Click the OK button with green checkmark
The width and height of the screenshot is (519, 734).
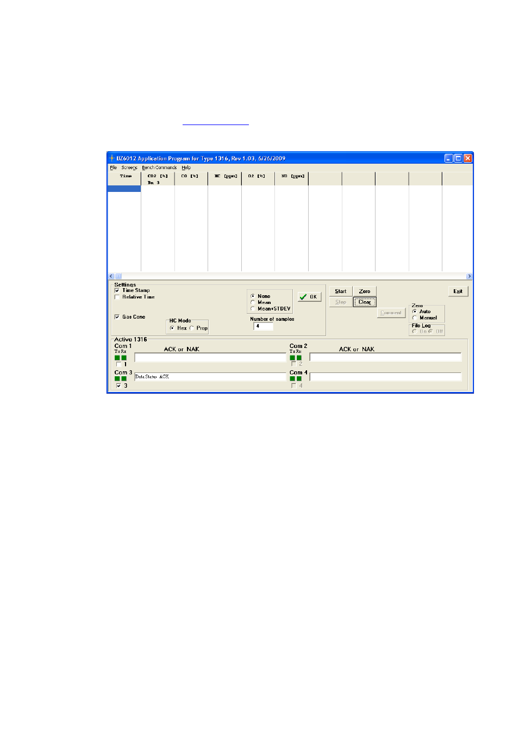(x=309, y=297)
